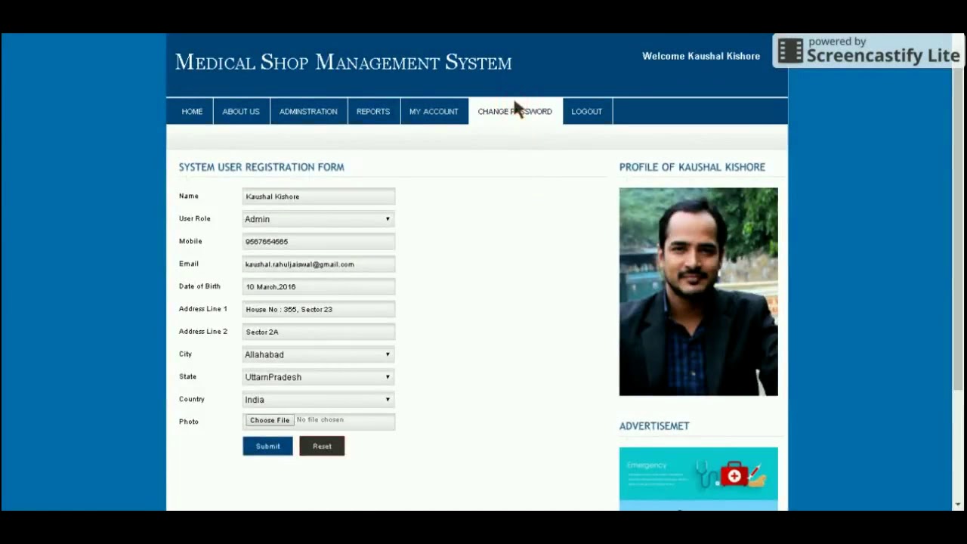
Task: Select the CHANGE PASSWORD tab
Action: point(515,111)
